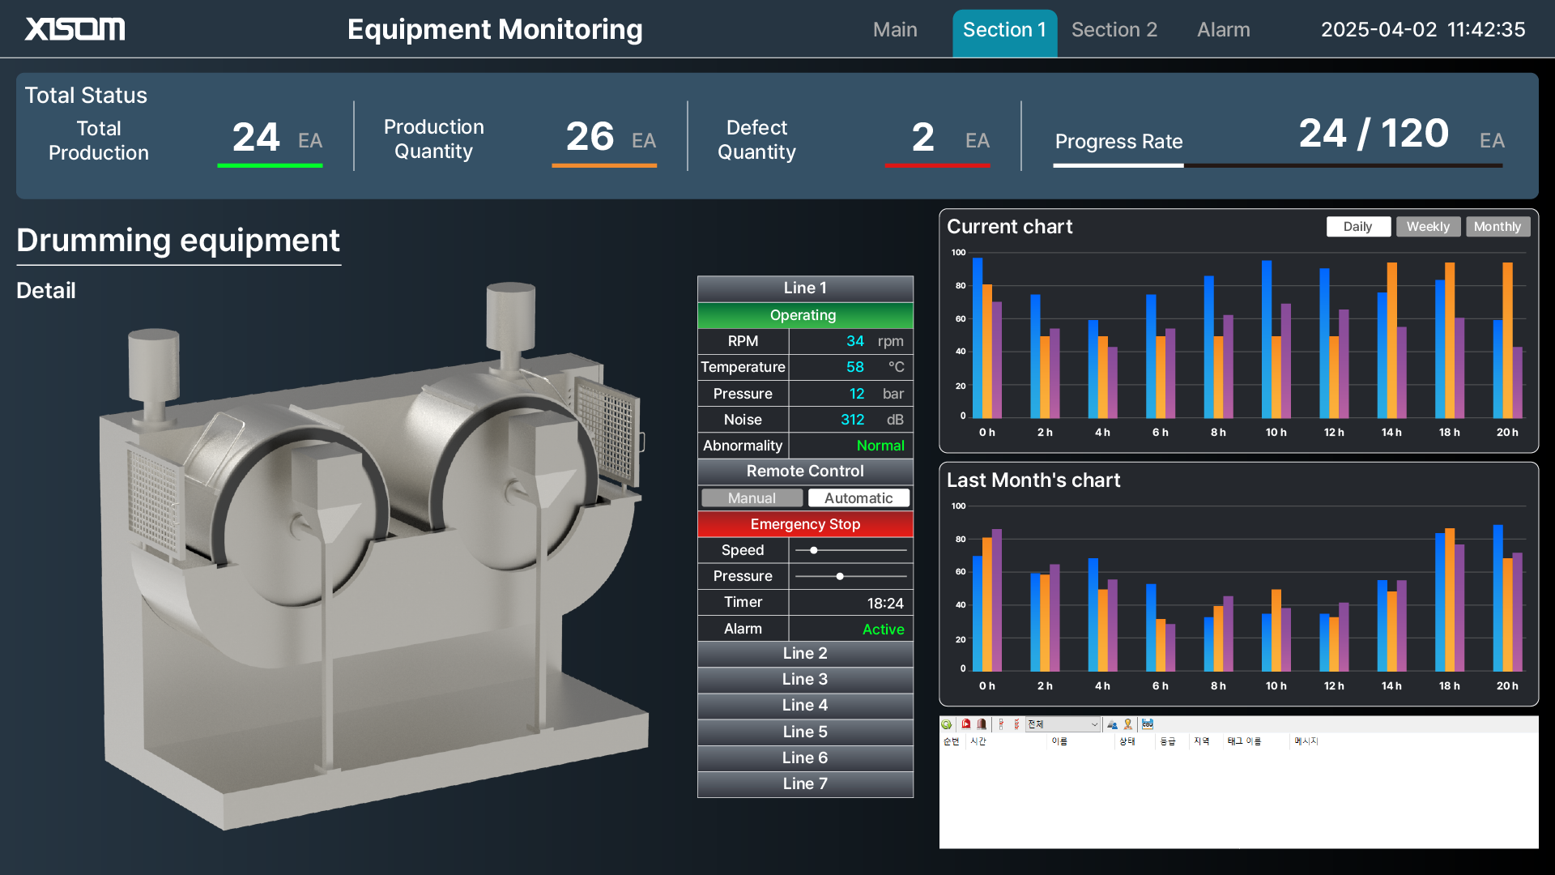Expand the Line 5 panel
Screen dimensions: 1555x875
pos(804,731)
